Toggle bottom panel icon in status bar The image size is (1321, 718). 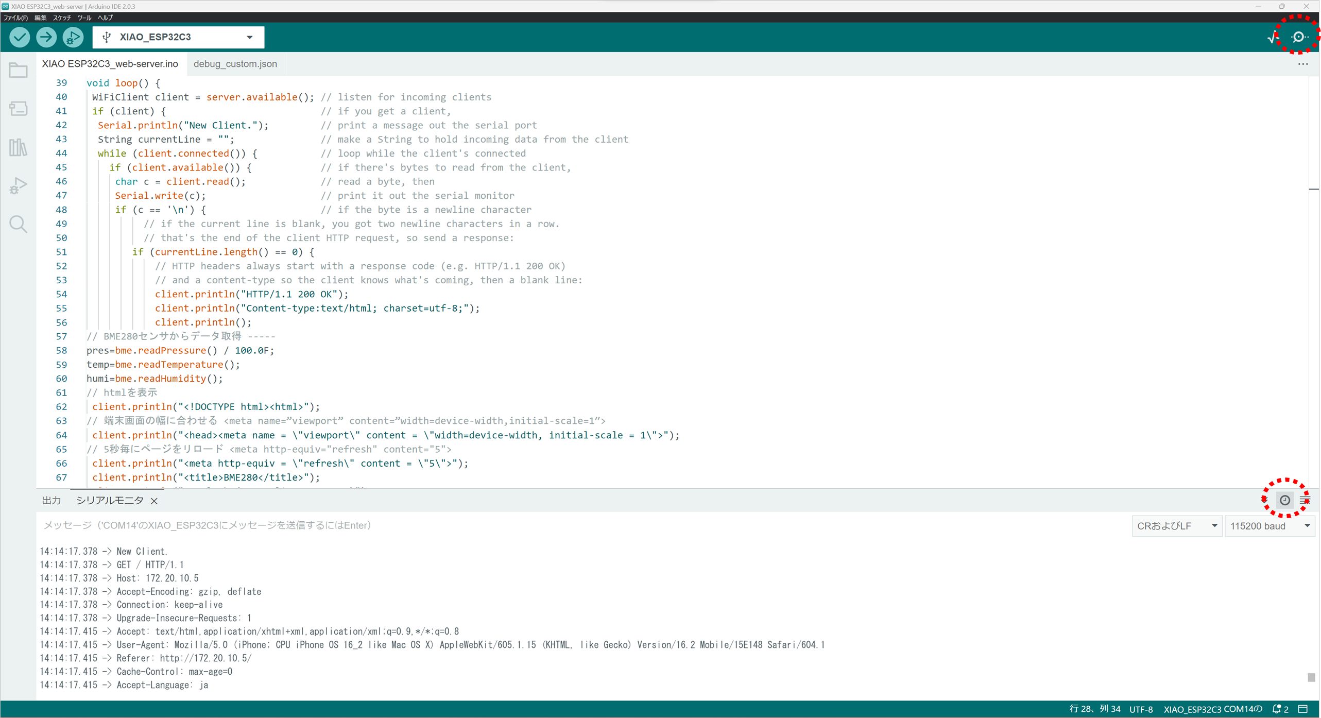(1303, 709)
